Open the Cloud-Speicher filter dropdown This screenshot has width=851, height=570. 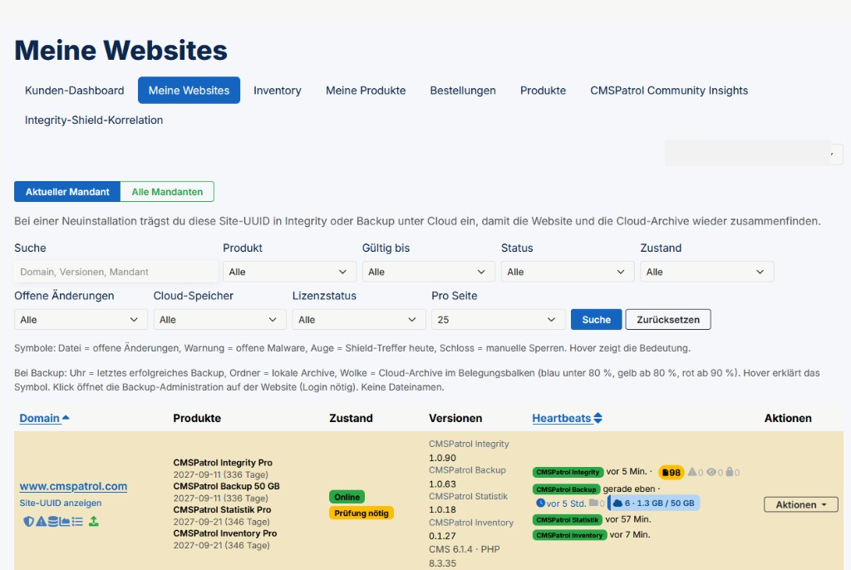click(x=219, y=320)
